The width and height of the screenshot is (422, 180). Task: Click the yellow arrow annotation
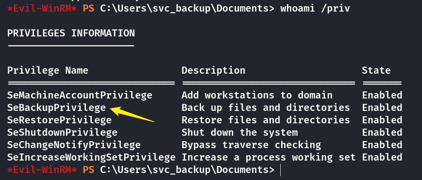pos(132,115)
